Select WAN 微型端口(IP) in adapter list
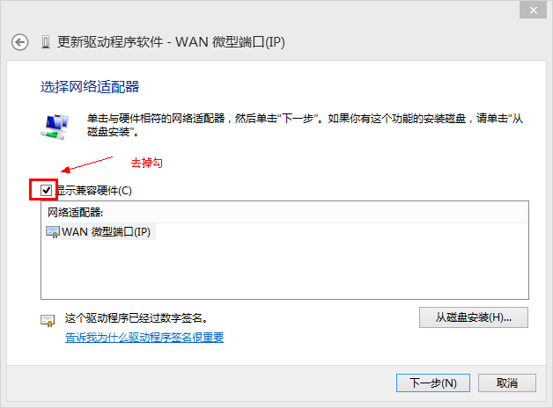 [x=105, y=232]
